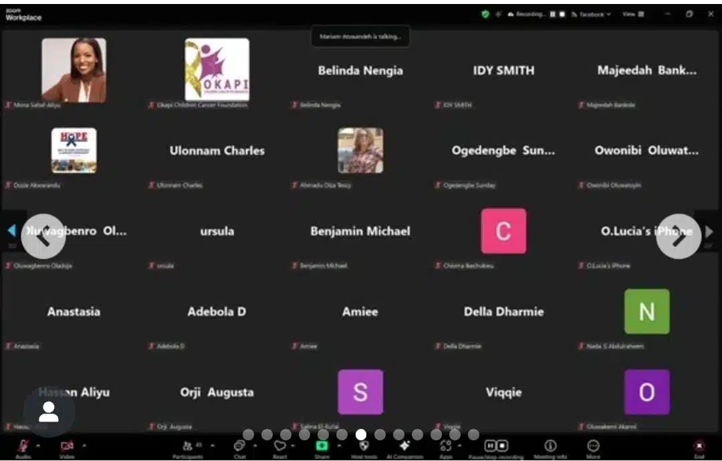Open the View layout menu
The image size is (722, 461).
632,14
